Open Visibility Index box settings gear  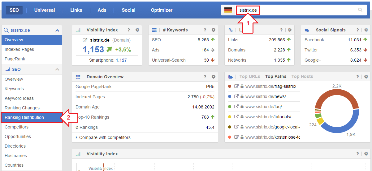pos(137,30)
